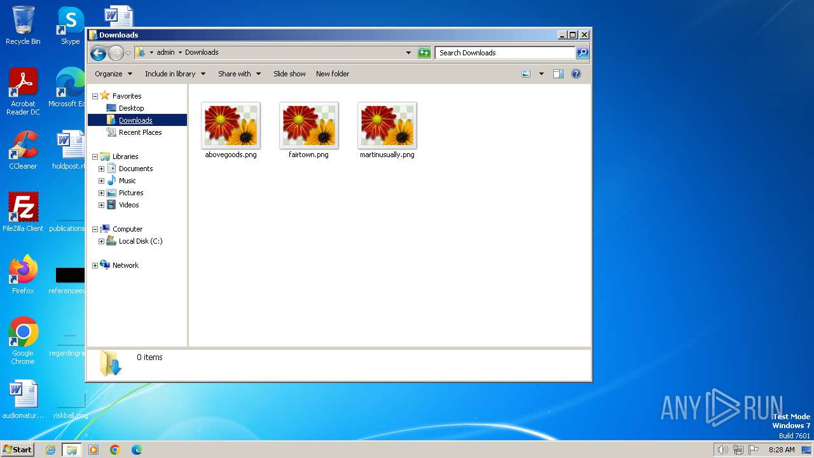814x458 pixels.
Task: Click the Change your view icon
Action: (x=526, y=74)
